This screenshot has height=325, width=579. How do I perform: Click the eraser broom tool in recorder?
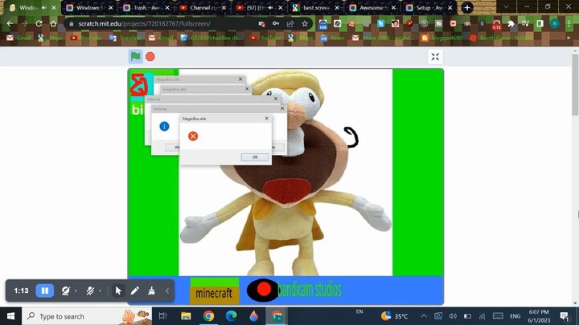[151, 290]
